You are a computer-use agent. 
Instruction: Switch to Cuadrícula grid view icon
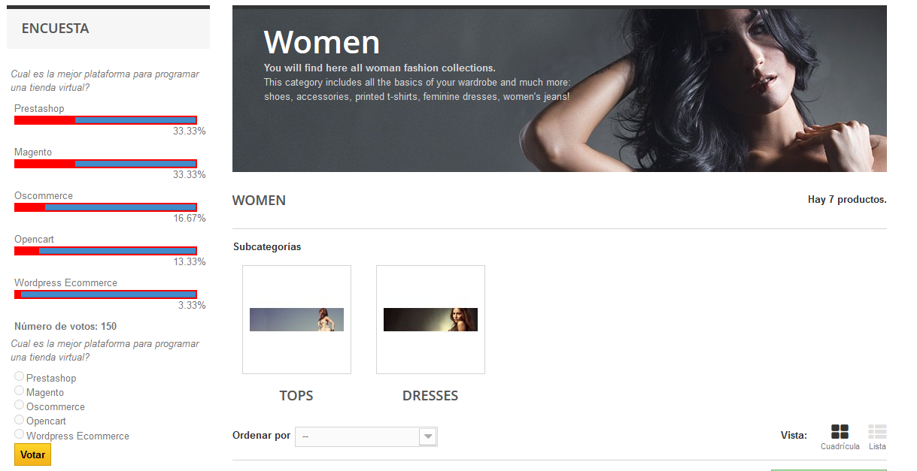(840, 432)
